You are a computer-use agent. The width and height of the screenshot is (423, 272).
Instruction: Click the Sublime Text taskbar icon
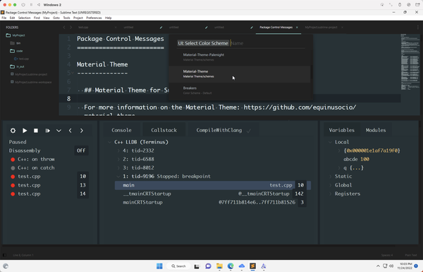tap(252, 266)
